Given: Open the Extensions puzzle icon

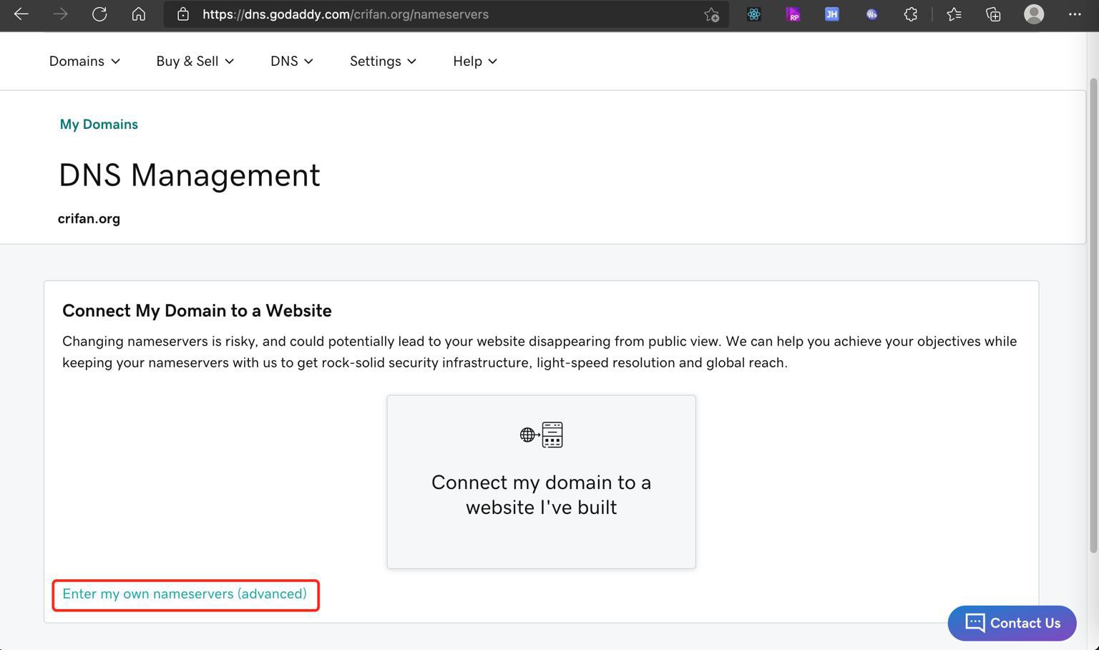Looking at the screenshot, I should [x=911, y=14].
